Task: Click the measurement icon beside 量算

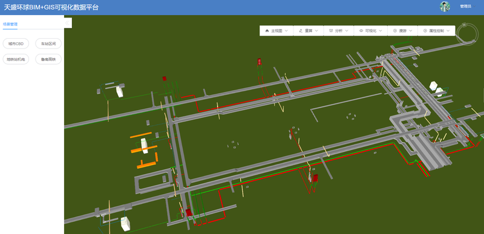Action: (x=301, y=31)
